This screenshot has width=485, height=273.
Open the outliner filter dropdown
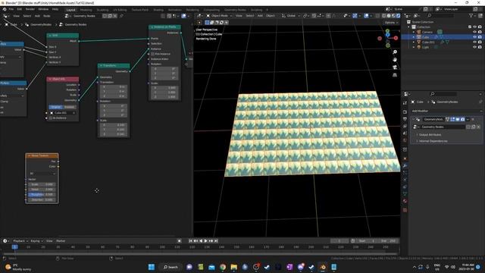pyautogui.click(x=472, y=16)
